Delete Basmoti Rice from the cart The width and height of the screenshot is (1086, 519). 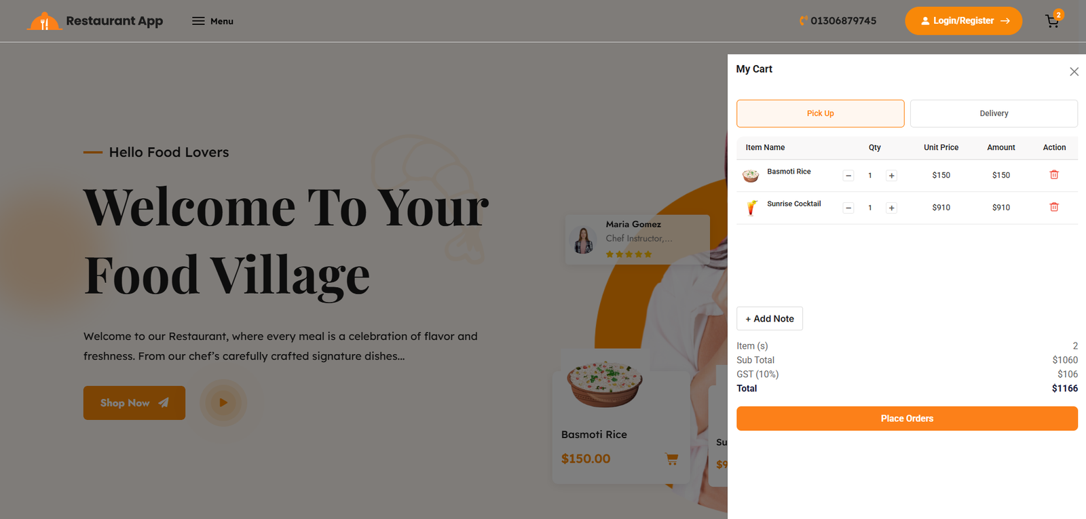(1054, 175)
